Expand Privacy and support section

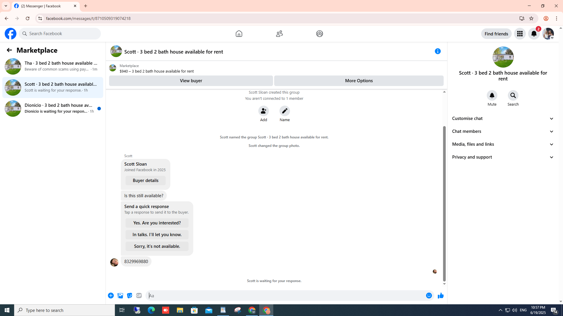503,157
